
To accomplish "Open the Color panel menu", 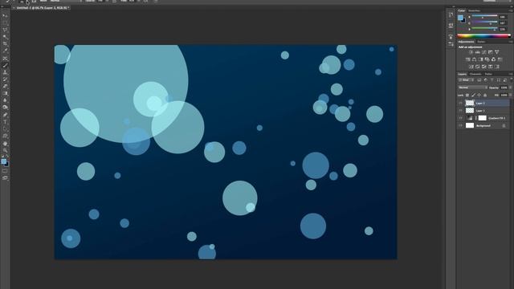I will click(x=511, y=10).
